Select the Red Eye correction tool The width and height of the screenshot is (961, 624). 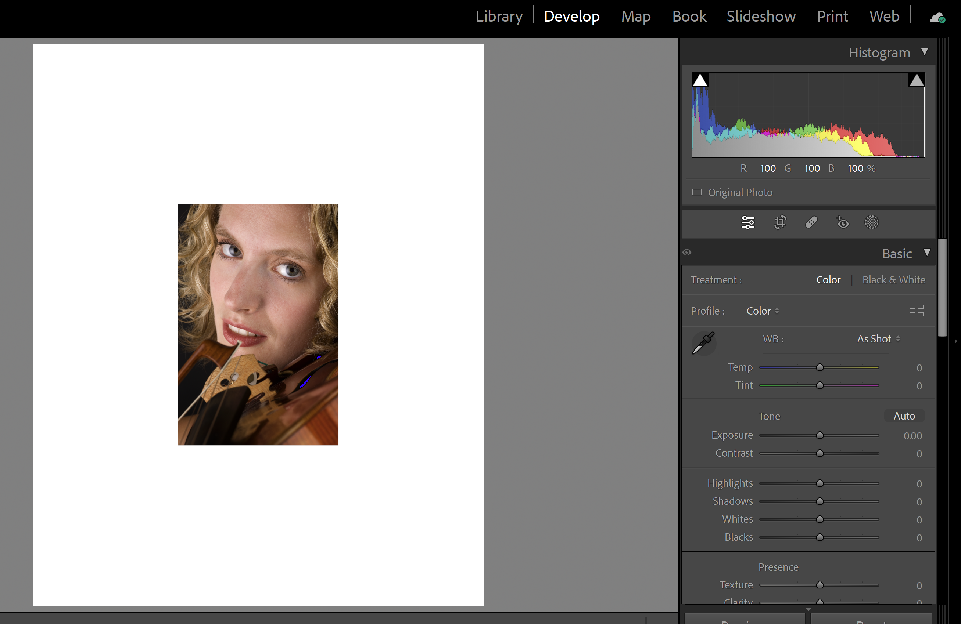tap(843, 222)
